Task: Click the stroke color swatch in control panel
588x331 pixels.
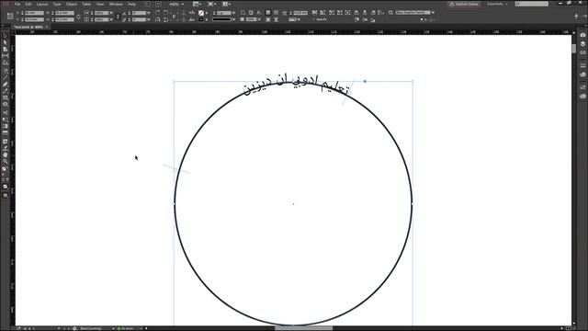Action: (x=201, y=19)
